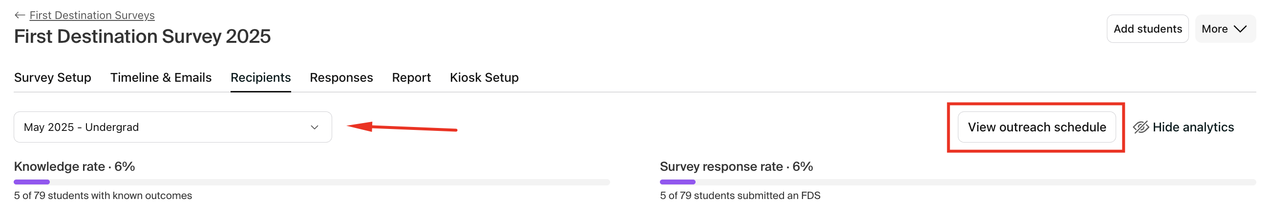Click the More button chevron icon

[x=1240, y=29]
